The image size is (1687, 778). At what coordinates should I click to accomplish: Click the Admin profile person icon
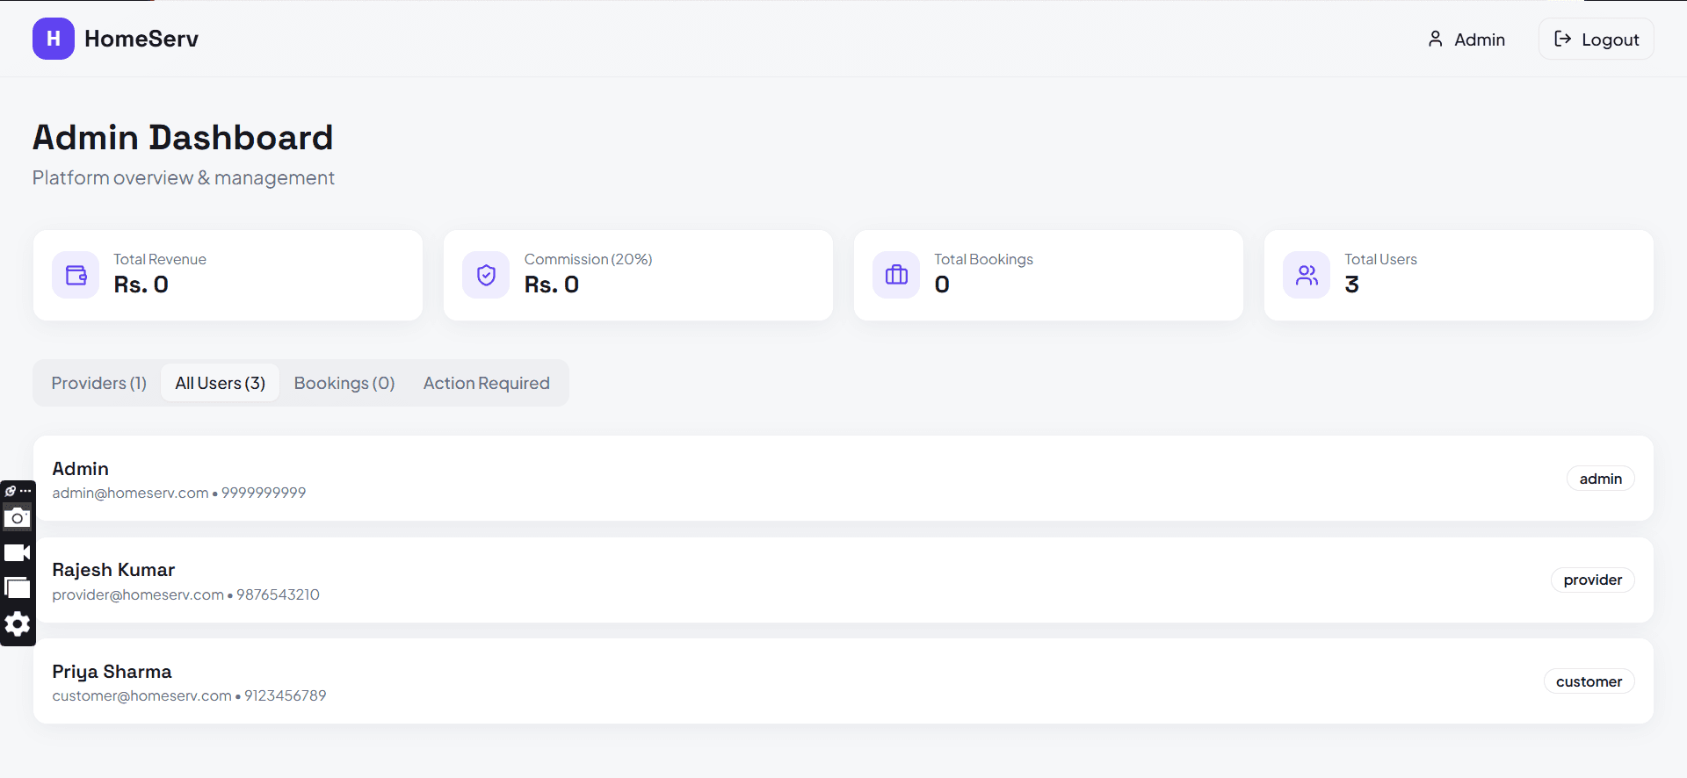(x=1435, y=40)
